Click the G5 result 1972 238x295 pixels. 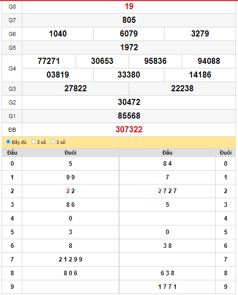[129, 48]
